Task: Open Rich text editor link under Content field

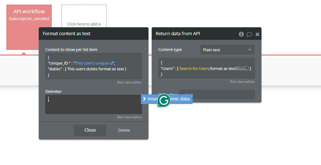Action: (x=129, y=82)
